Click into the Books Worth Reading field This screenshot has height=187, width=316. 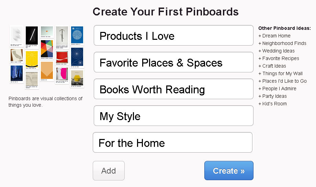[173, 89]
